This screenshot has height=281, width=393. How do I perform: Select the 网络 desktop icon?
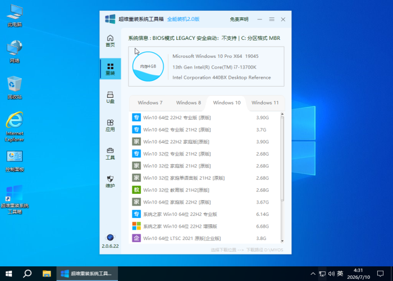click(x=15, y=52)
